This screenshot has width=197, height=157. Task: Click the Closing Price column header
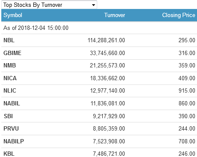click(x=179, y=15)
